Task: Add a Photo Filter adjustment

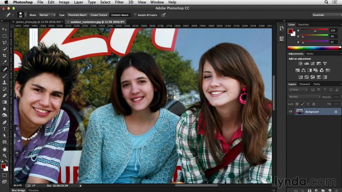Action: (316, 70)
